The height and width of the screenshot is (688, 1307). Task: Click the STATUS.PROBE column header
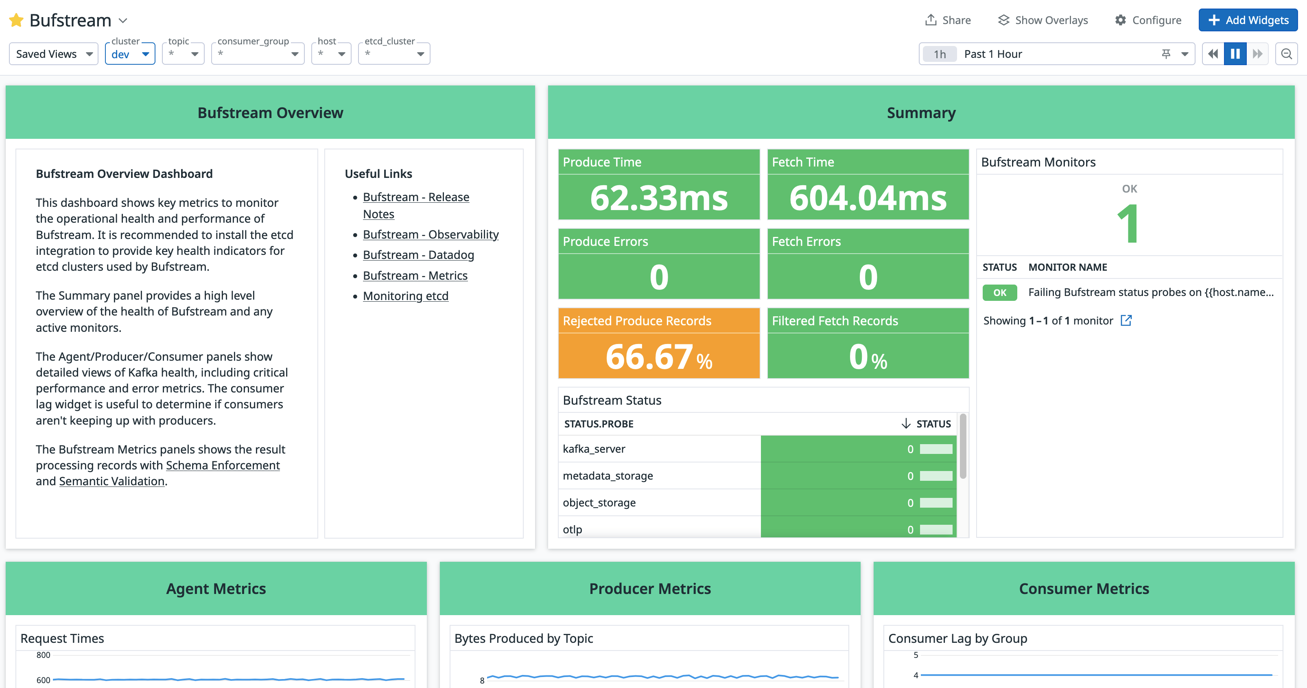[599, 423]
